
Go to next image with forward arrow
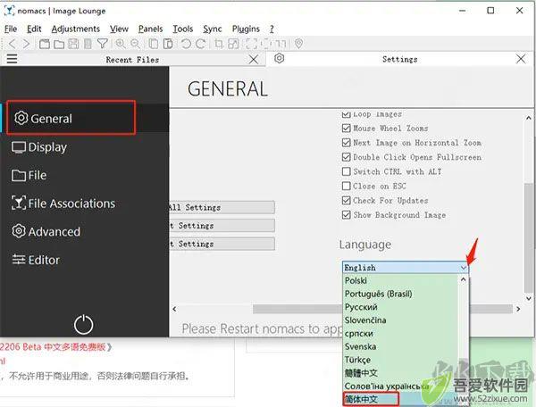(x=26, y=44)
